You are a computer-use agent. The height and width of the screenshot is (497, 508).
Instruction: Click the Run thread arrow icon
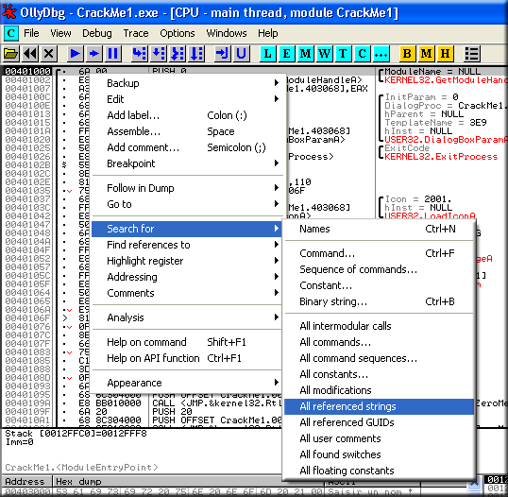[94, 53]
